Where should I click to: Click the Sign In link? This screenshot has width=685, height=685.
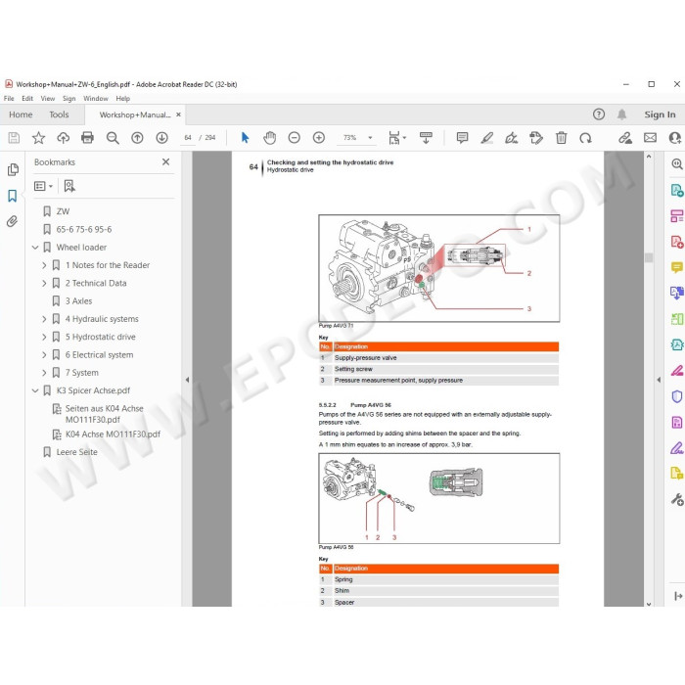pos(660,114)
